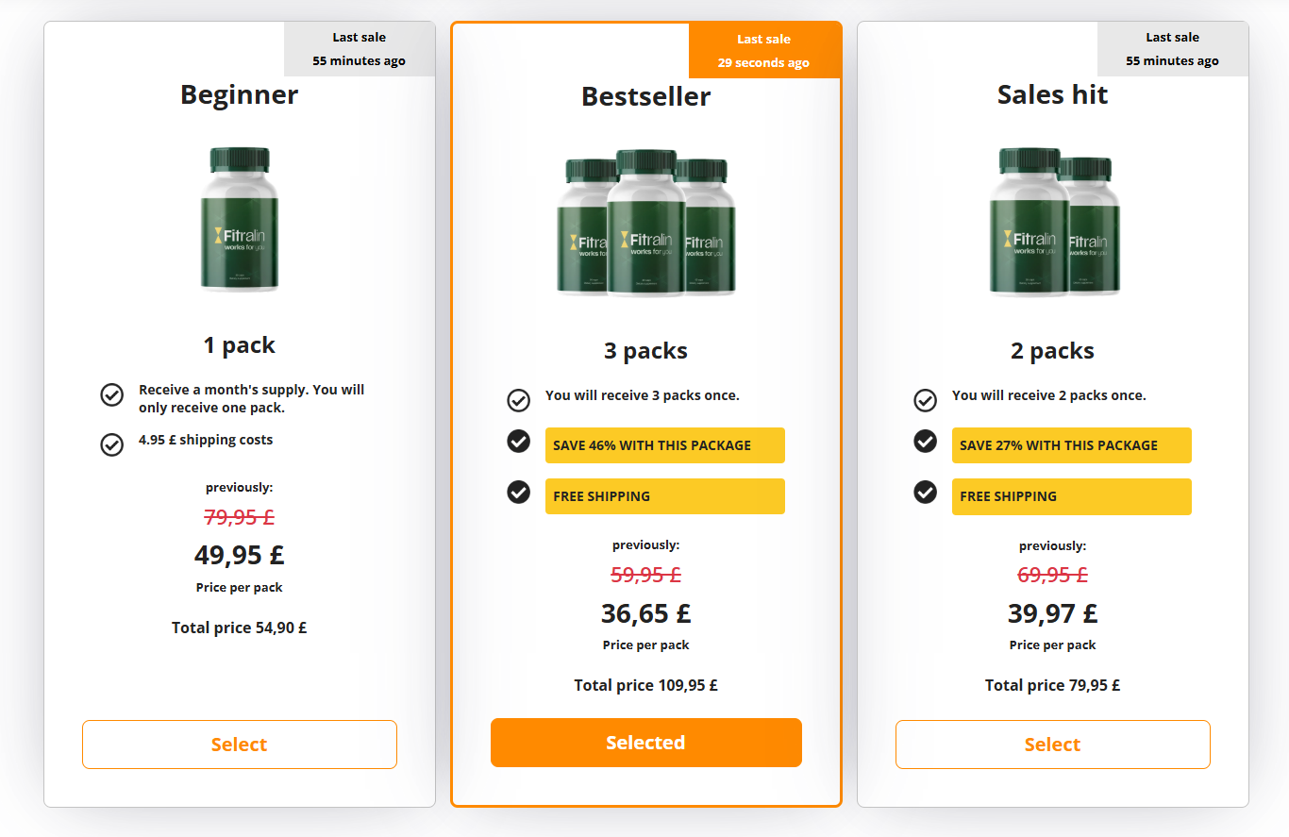Click checkmark icon next to 4.95 £ shipping
1289x837 pixels.
(x=112, y=444)
